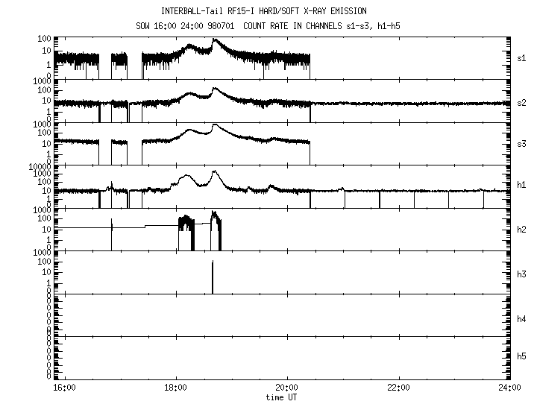
Task: Click the "time UT" axis title
Action: pos(285,397)
